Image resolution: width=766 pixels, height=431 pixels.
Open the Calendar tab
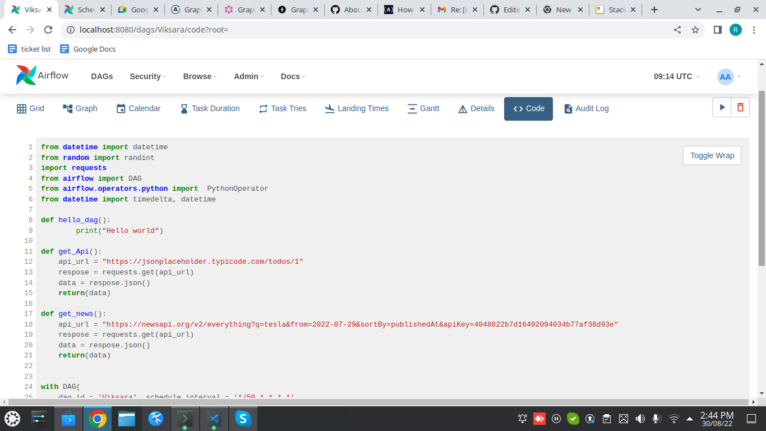(139, 109)
